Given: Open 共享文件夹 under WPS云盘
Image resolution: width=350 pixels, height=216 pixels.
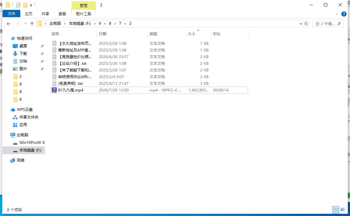Looking at the screenshot, I should point(29,117).
